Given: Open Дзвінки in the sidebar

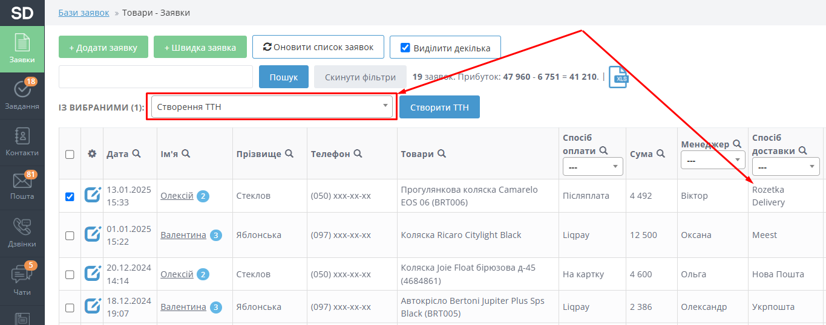Looking at the screenshot, I should point(22,233).
